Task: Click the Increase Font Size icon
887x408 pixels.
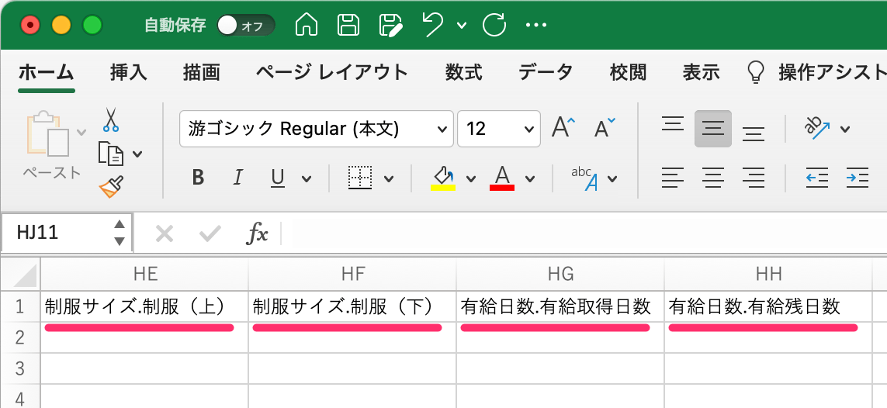Action: click(563, 129)
